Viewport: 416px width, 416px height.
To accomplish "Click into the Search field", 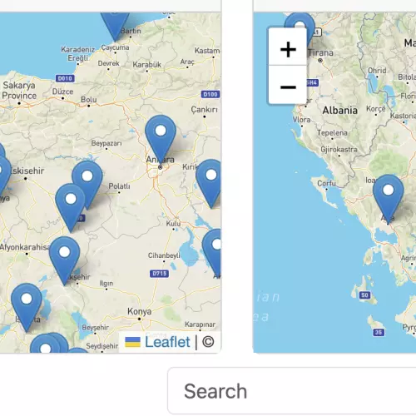I will 292,391.
